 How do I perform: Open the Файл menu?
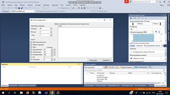[x=3, y=5]
